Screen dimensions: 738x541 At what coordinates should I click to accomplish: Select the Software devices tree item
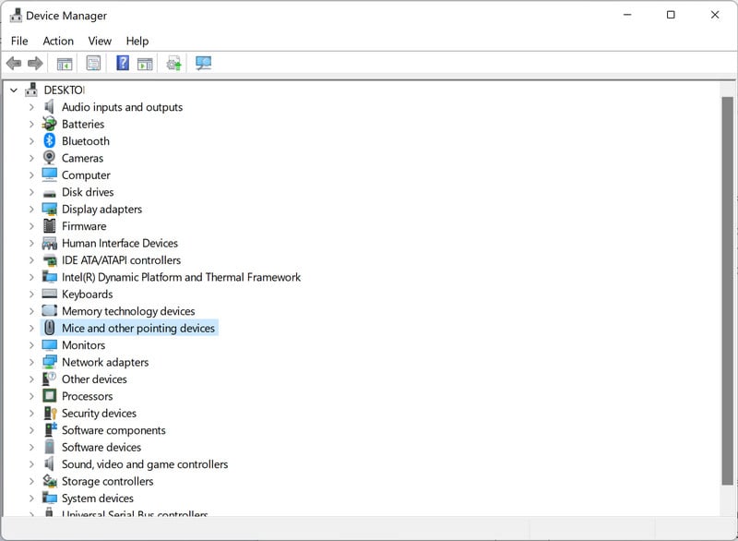tap(101, 448)
